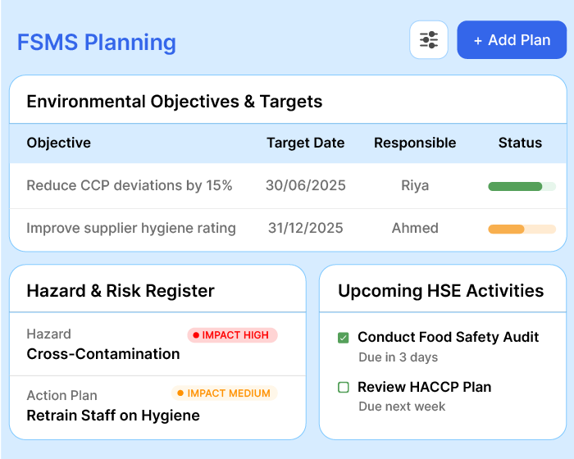The width and height of the screenshot is (574, 459).
Task: Sort by the Target Date column header
Action: point(305,143)
